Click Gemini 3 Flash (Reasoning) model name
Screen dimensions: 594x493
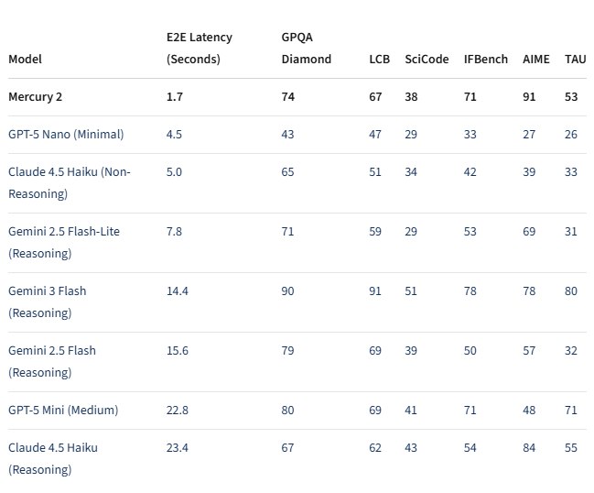tap(48, 301)
